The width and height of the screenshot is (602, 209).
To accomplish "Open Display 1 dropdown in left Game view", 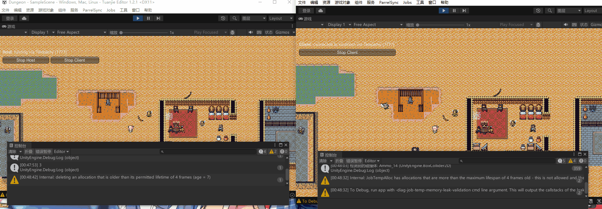I will (x=42, y=32).
